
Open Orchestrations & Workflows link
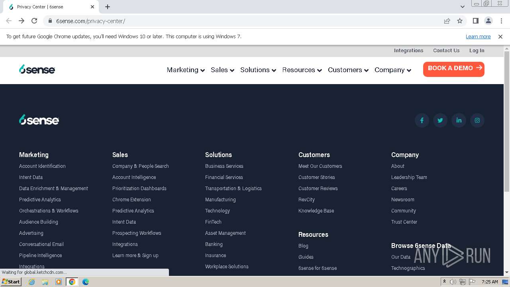[x=49, y=211]
